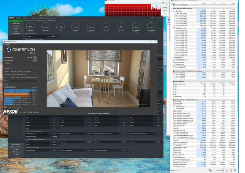Open the CPU (Multi Core) ranking dropdown
The width and height of the screenshot is (245, 173).
click(x=10, y=87)
